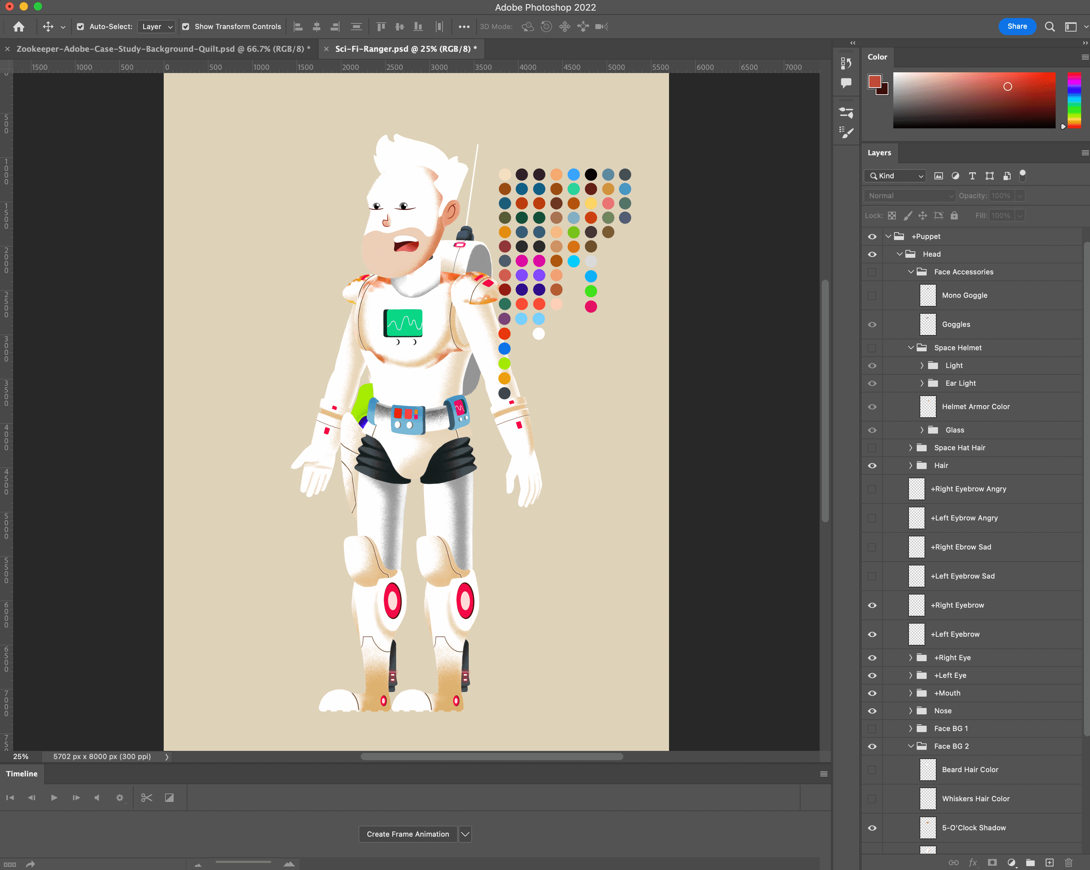Open the Brush Settings panel icon
This screenshot has width=1090, height=870.
[x=845, y=113]
